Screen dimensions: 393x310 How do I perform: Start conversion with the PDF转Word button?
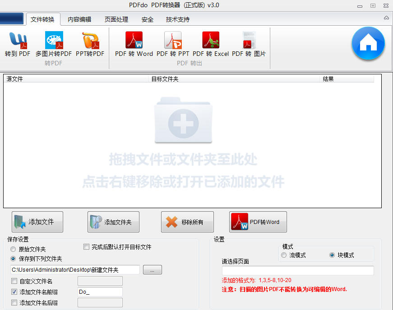(x=258, y=222)
